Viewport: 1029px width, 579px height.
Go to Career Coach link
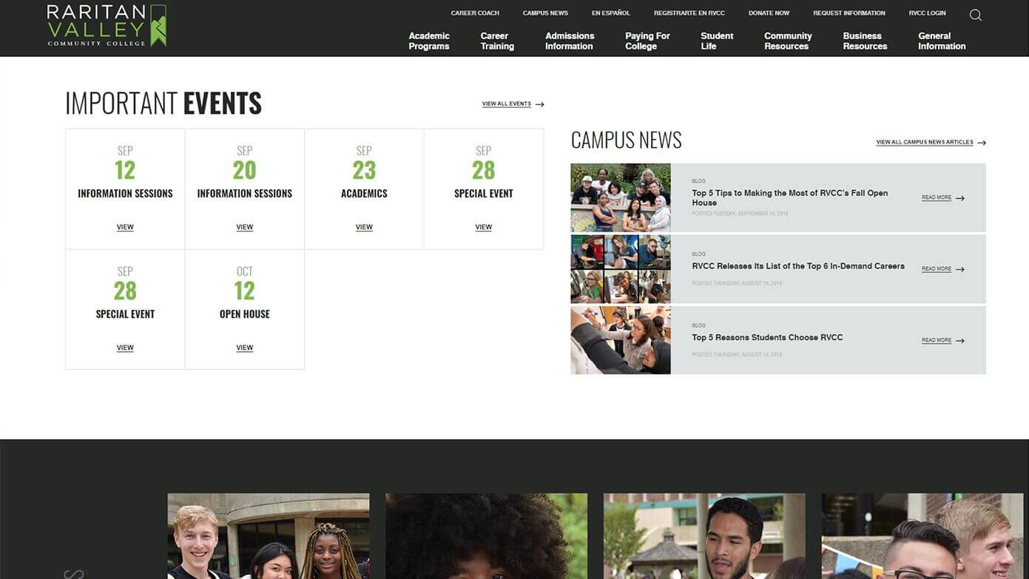pyautogui.click(x=475, y=13)
